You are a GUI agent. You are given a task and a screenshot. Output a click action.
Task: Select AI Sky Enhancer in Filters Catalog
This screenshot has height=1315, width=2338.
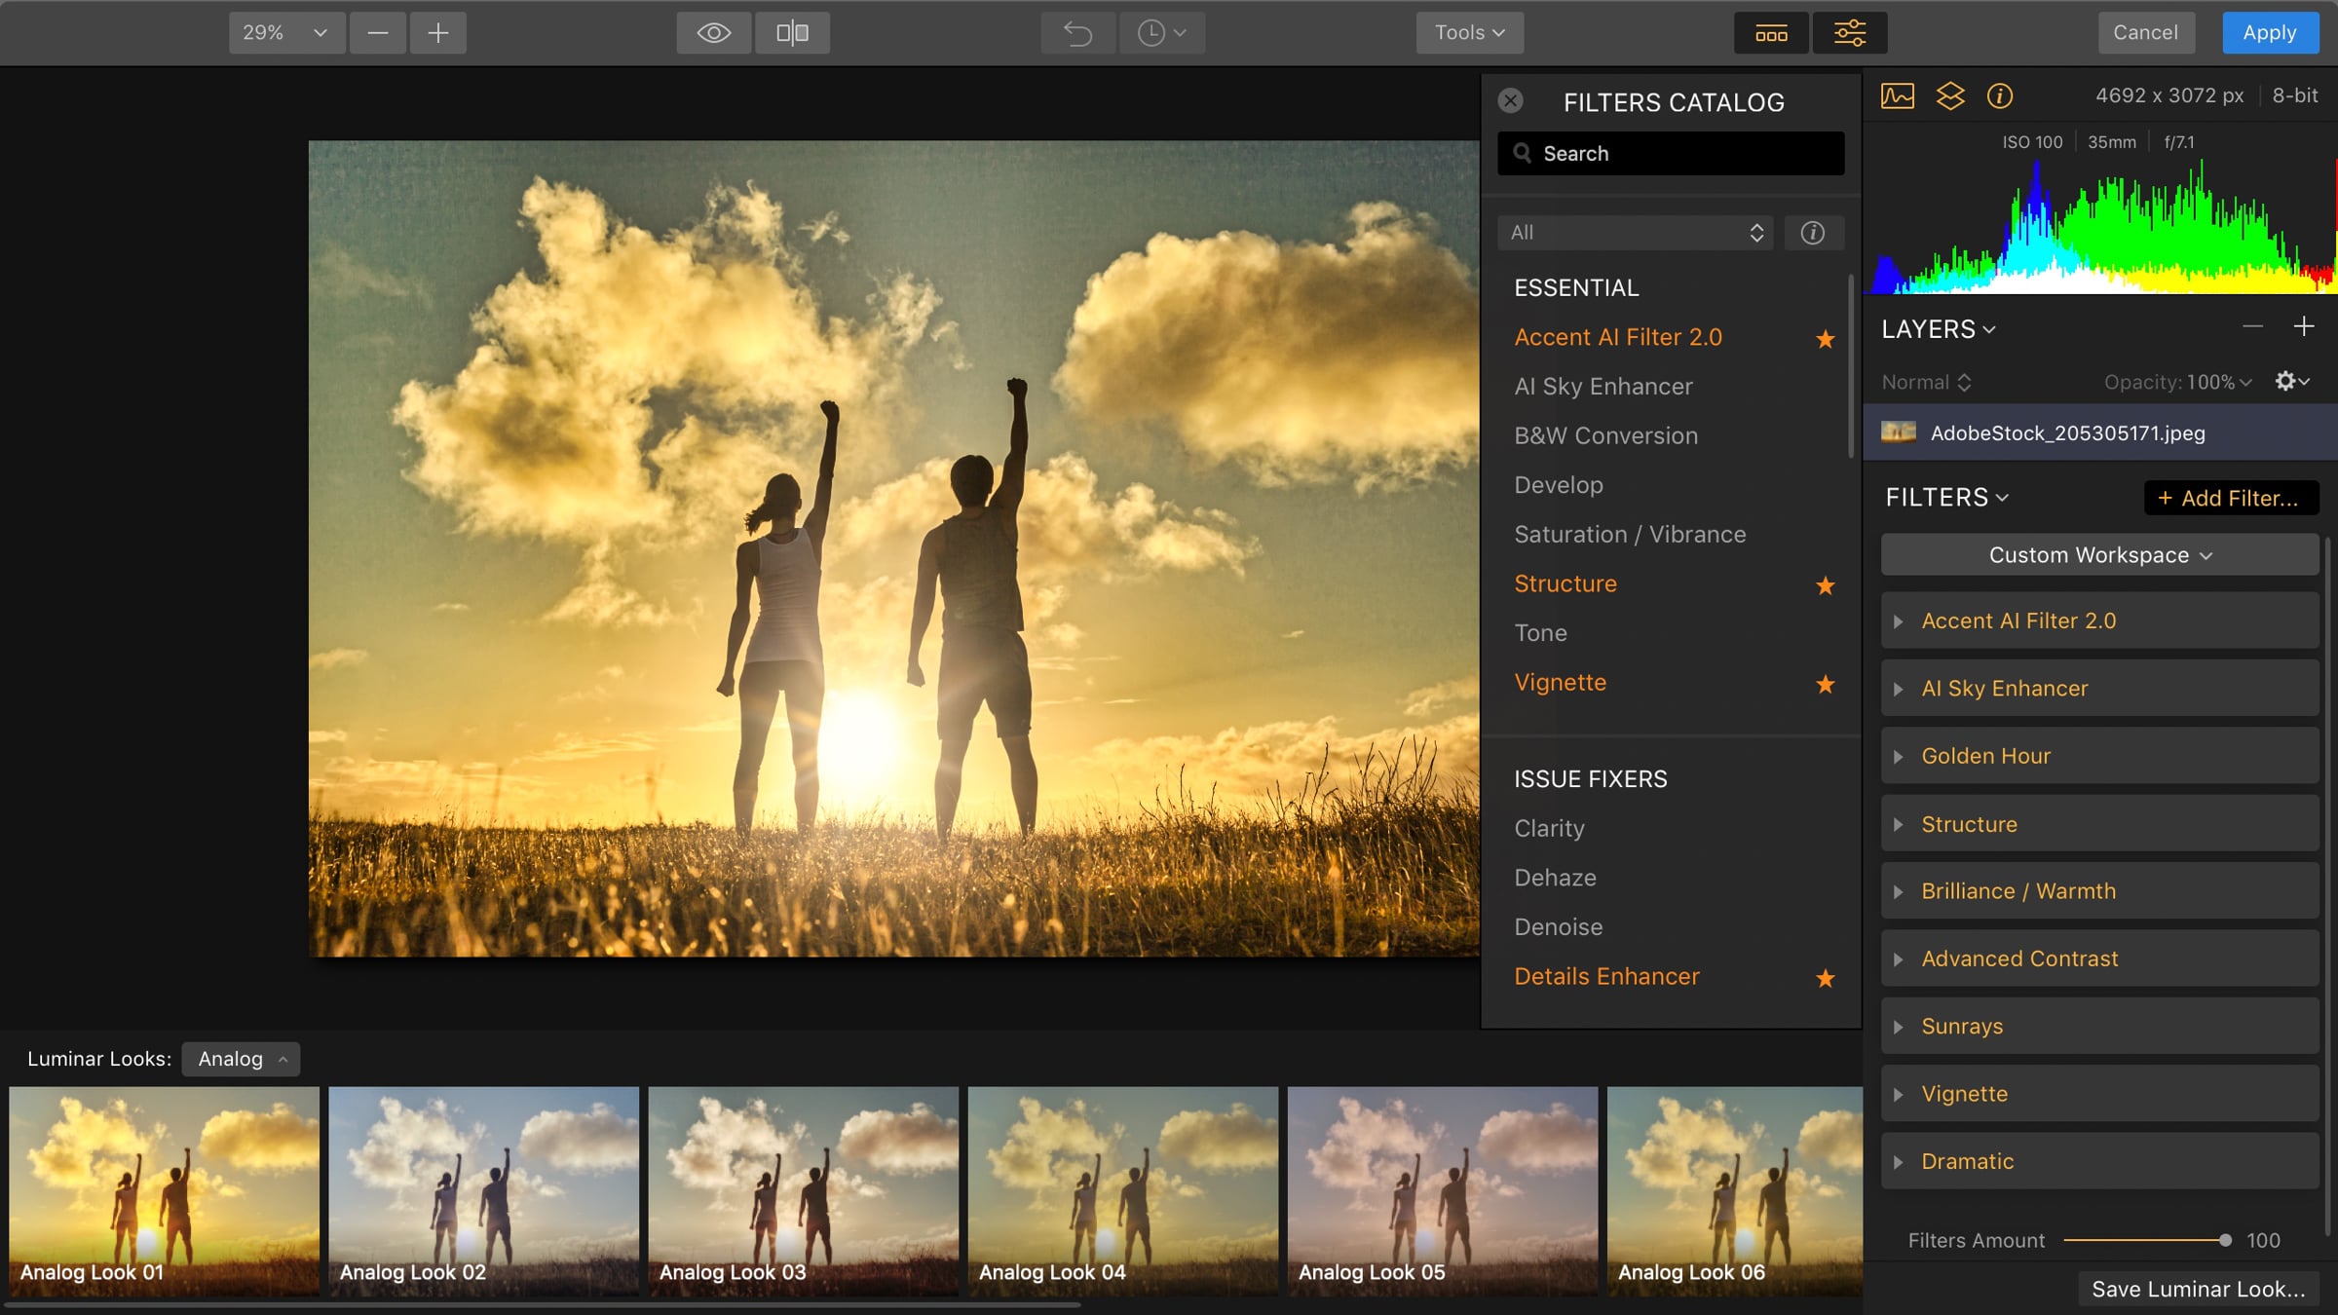point(1603,387)
